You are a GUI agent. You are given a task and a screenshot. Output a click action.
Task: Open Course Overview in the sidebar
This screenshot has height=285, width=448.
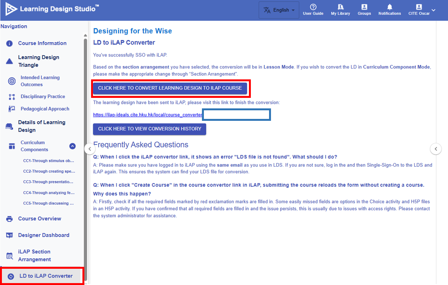[39, 219]
